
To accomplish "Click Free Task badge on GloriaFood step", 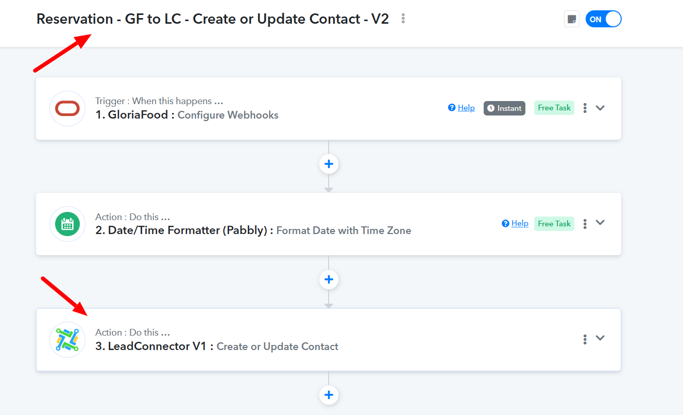I will pos(554,108).
